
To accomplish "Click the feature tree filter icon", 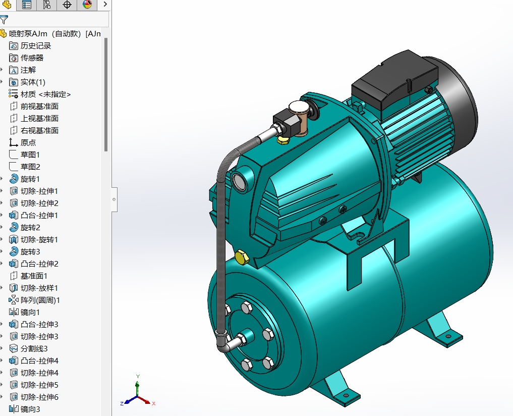I will point(4,20).
